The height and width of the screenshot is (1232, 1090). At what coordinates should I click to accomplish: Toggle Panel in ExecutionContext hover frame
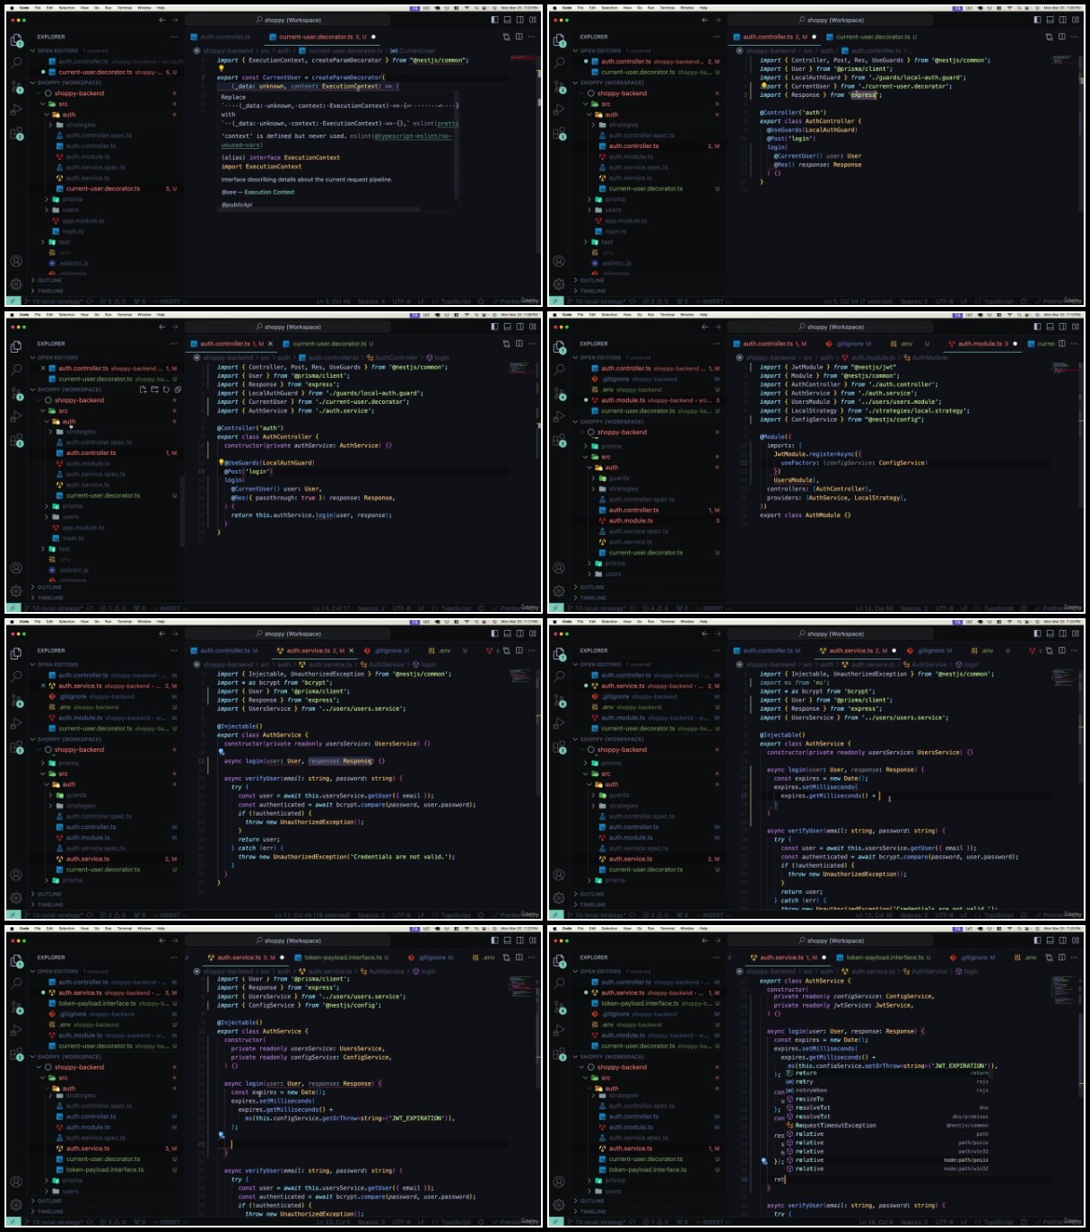[x=507, y=20]
